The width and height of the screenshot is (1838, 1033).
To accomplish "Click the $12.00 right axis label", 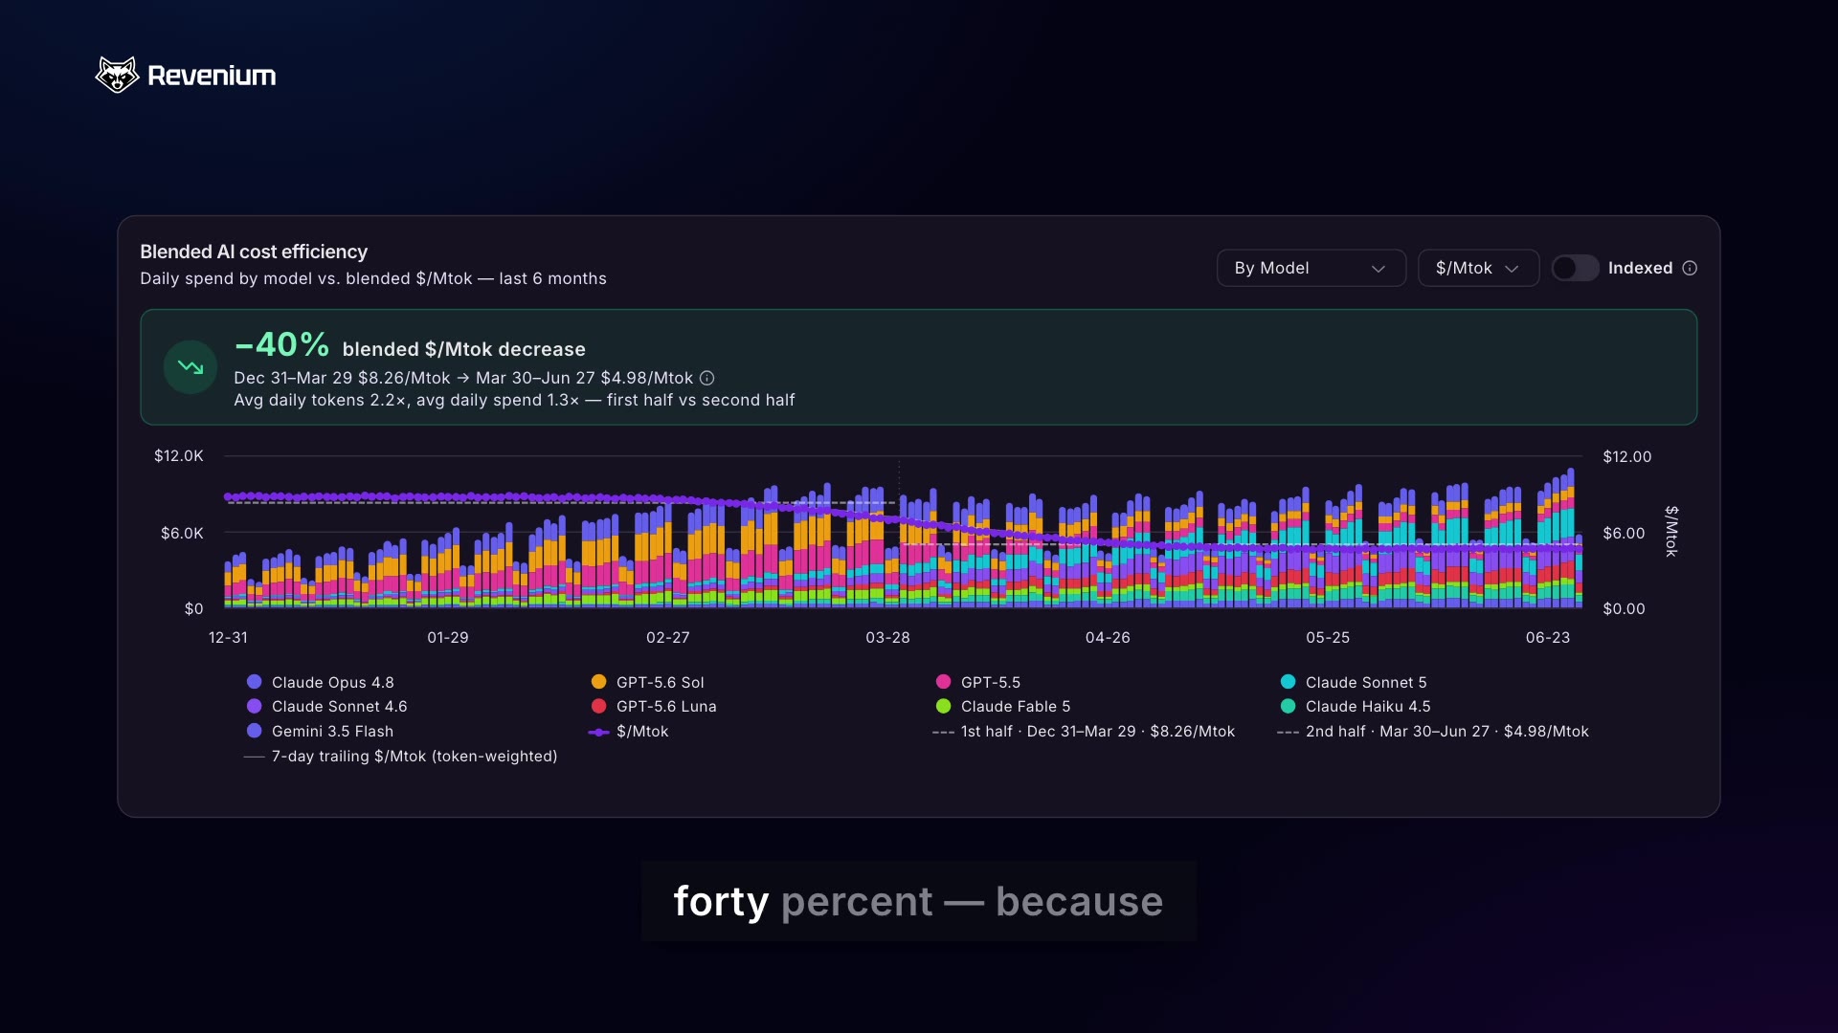I will 1627,456.
